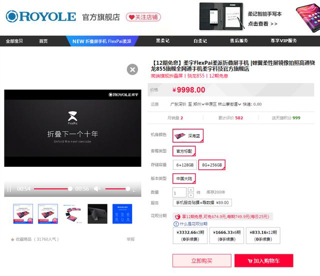Click 加入购物车 button
Viewport: 320px width, 276px height.
click(263, 260)
